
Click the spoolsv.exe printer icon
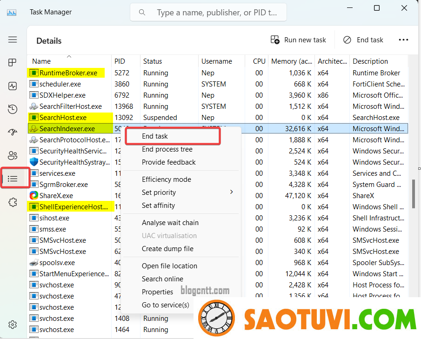click(34, 263)
